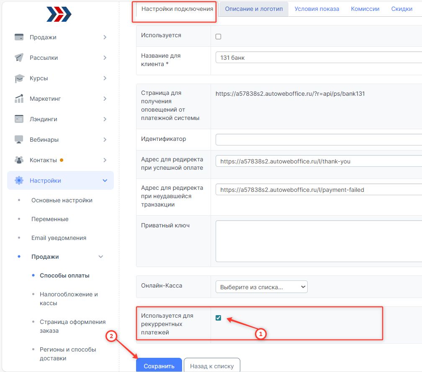Click the Сохранить button
422x372 pixels.
(159, 366)
